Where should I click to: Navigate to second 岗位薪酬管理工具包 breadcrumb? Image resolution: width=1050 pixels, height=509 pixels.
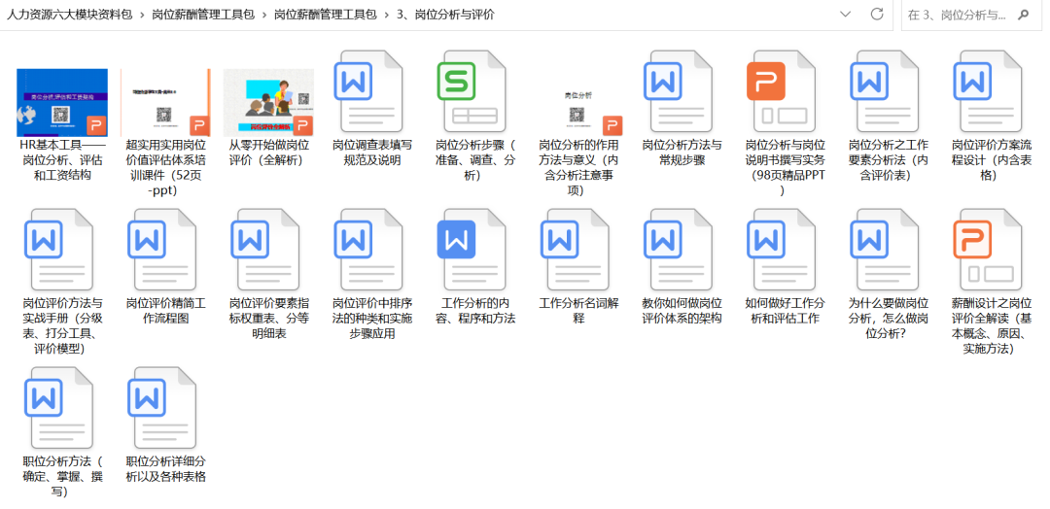(x=326, y=15)
